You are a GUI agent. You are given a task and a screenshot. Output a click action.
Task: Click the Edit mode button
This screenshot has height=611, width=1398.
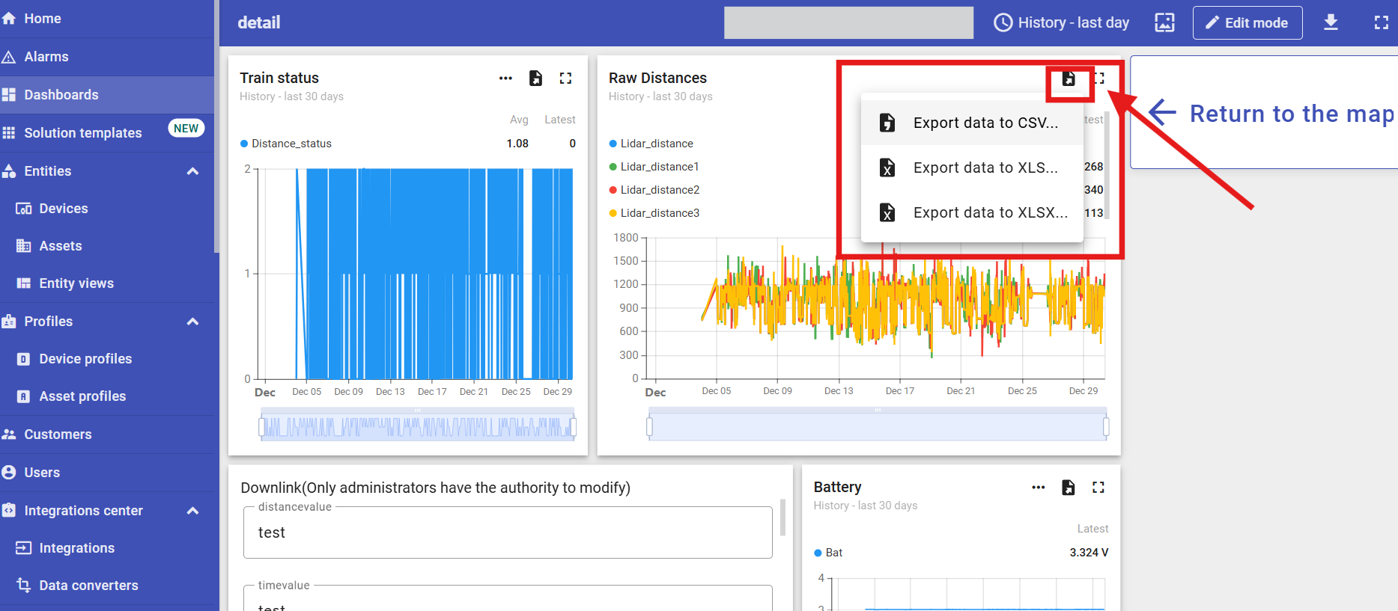1247,22
